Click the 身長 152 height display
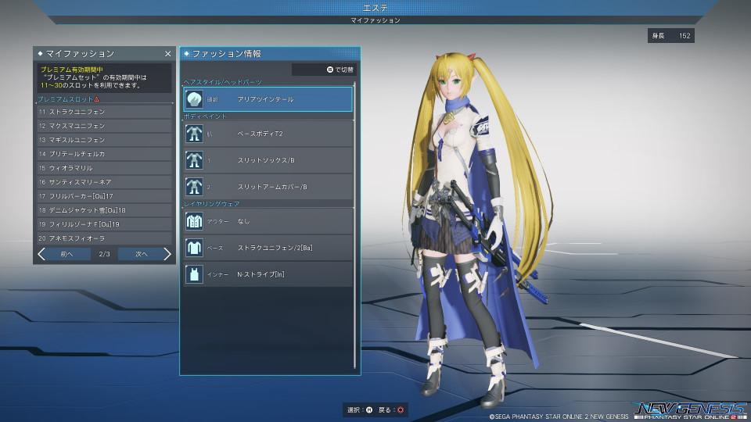 (671, 36)
